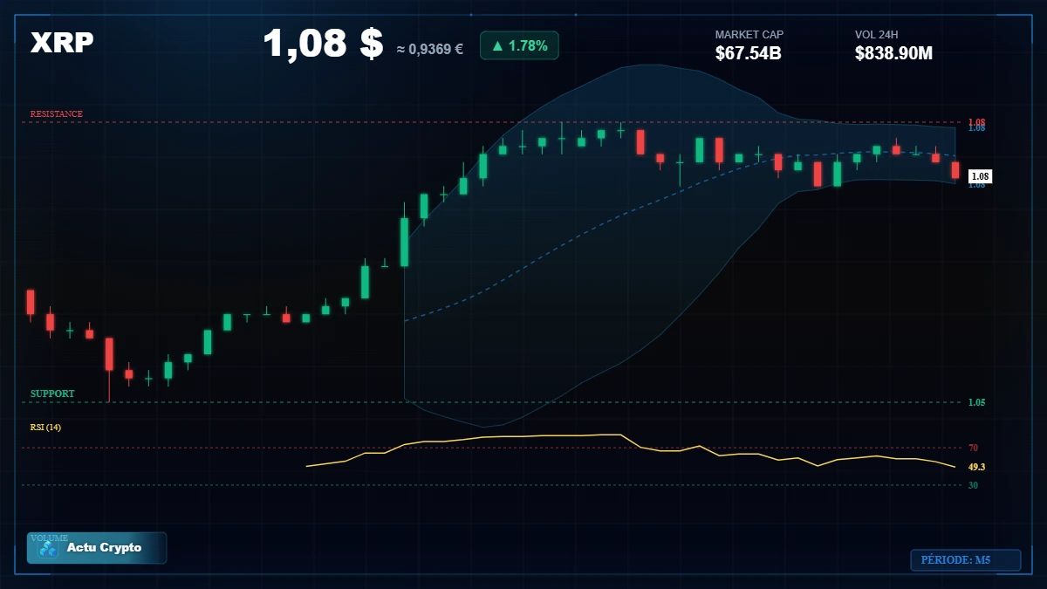
Task: Click the red 1.08 resistance price label
Action: pyautogui.click(x=976, y=121)
